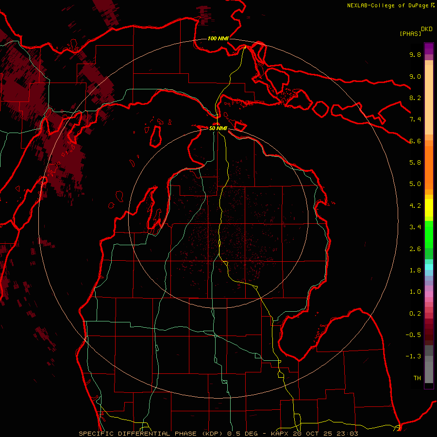Select the 9.0 value on the scale

(x=415, y=76)
